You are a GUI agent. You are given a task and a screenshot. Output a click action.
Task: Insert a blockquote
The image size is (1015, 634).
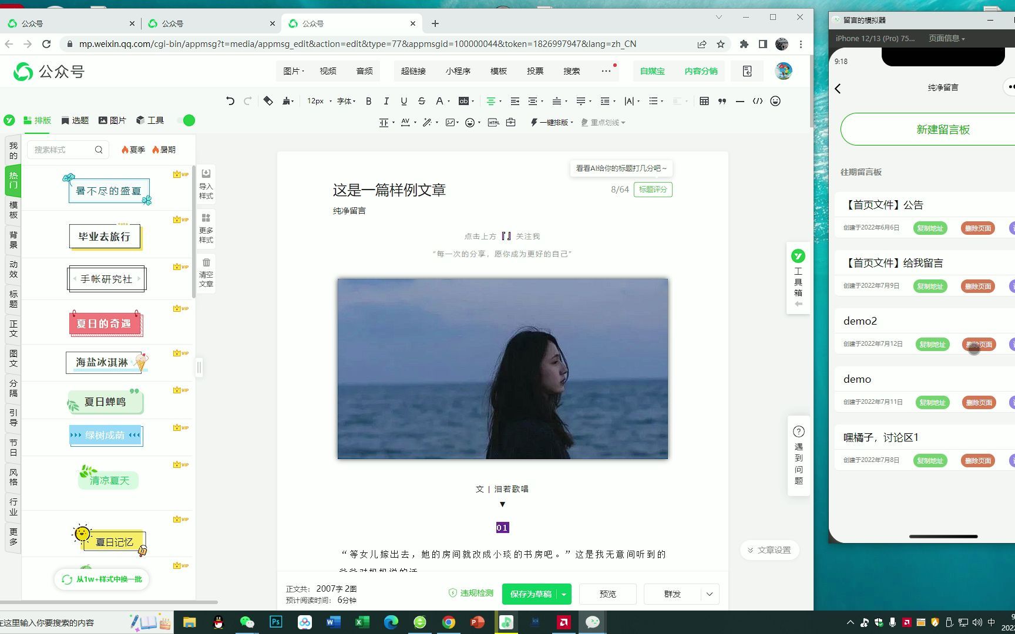coord(722,101)
